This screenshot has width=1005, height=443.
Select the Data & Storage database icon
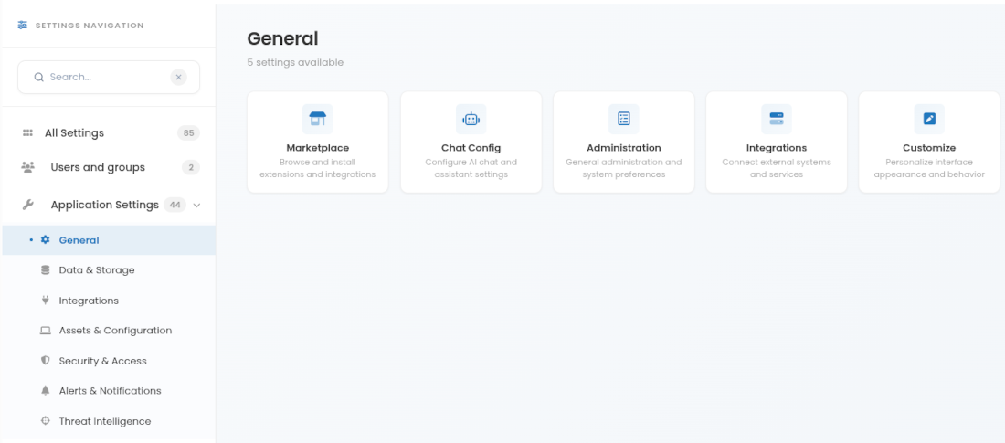click(45, 270)
